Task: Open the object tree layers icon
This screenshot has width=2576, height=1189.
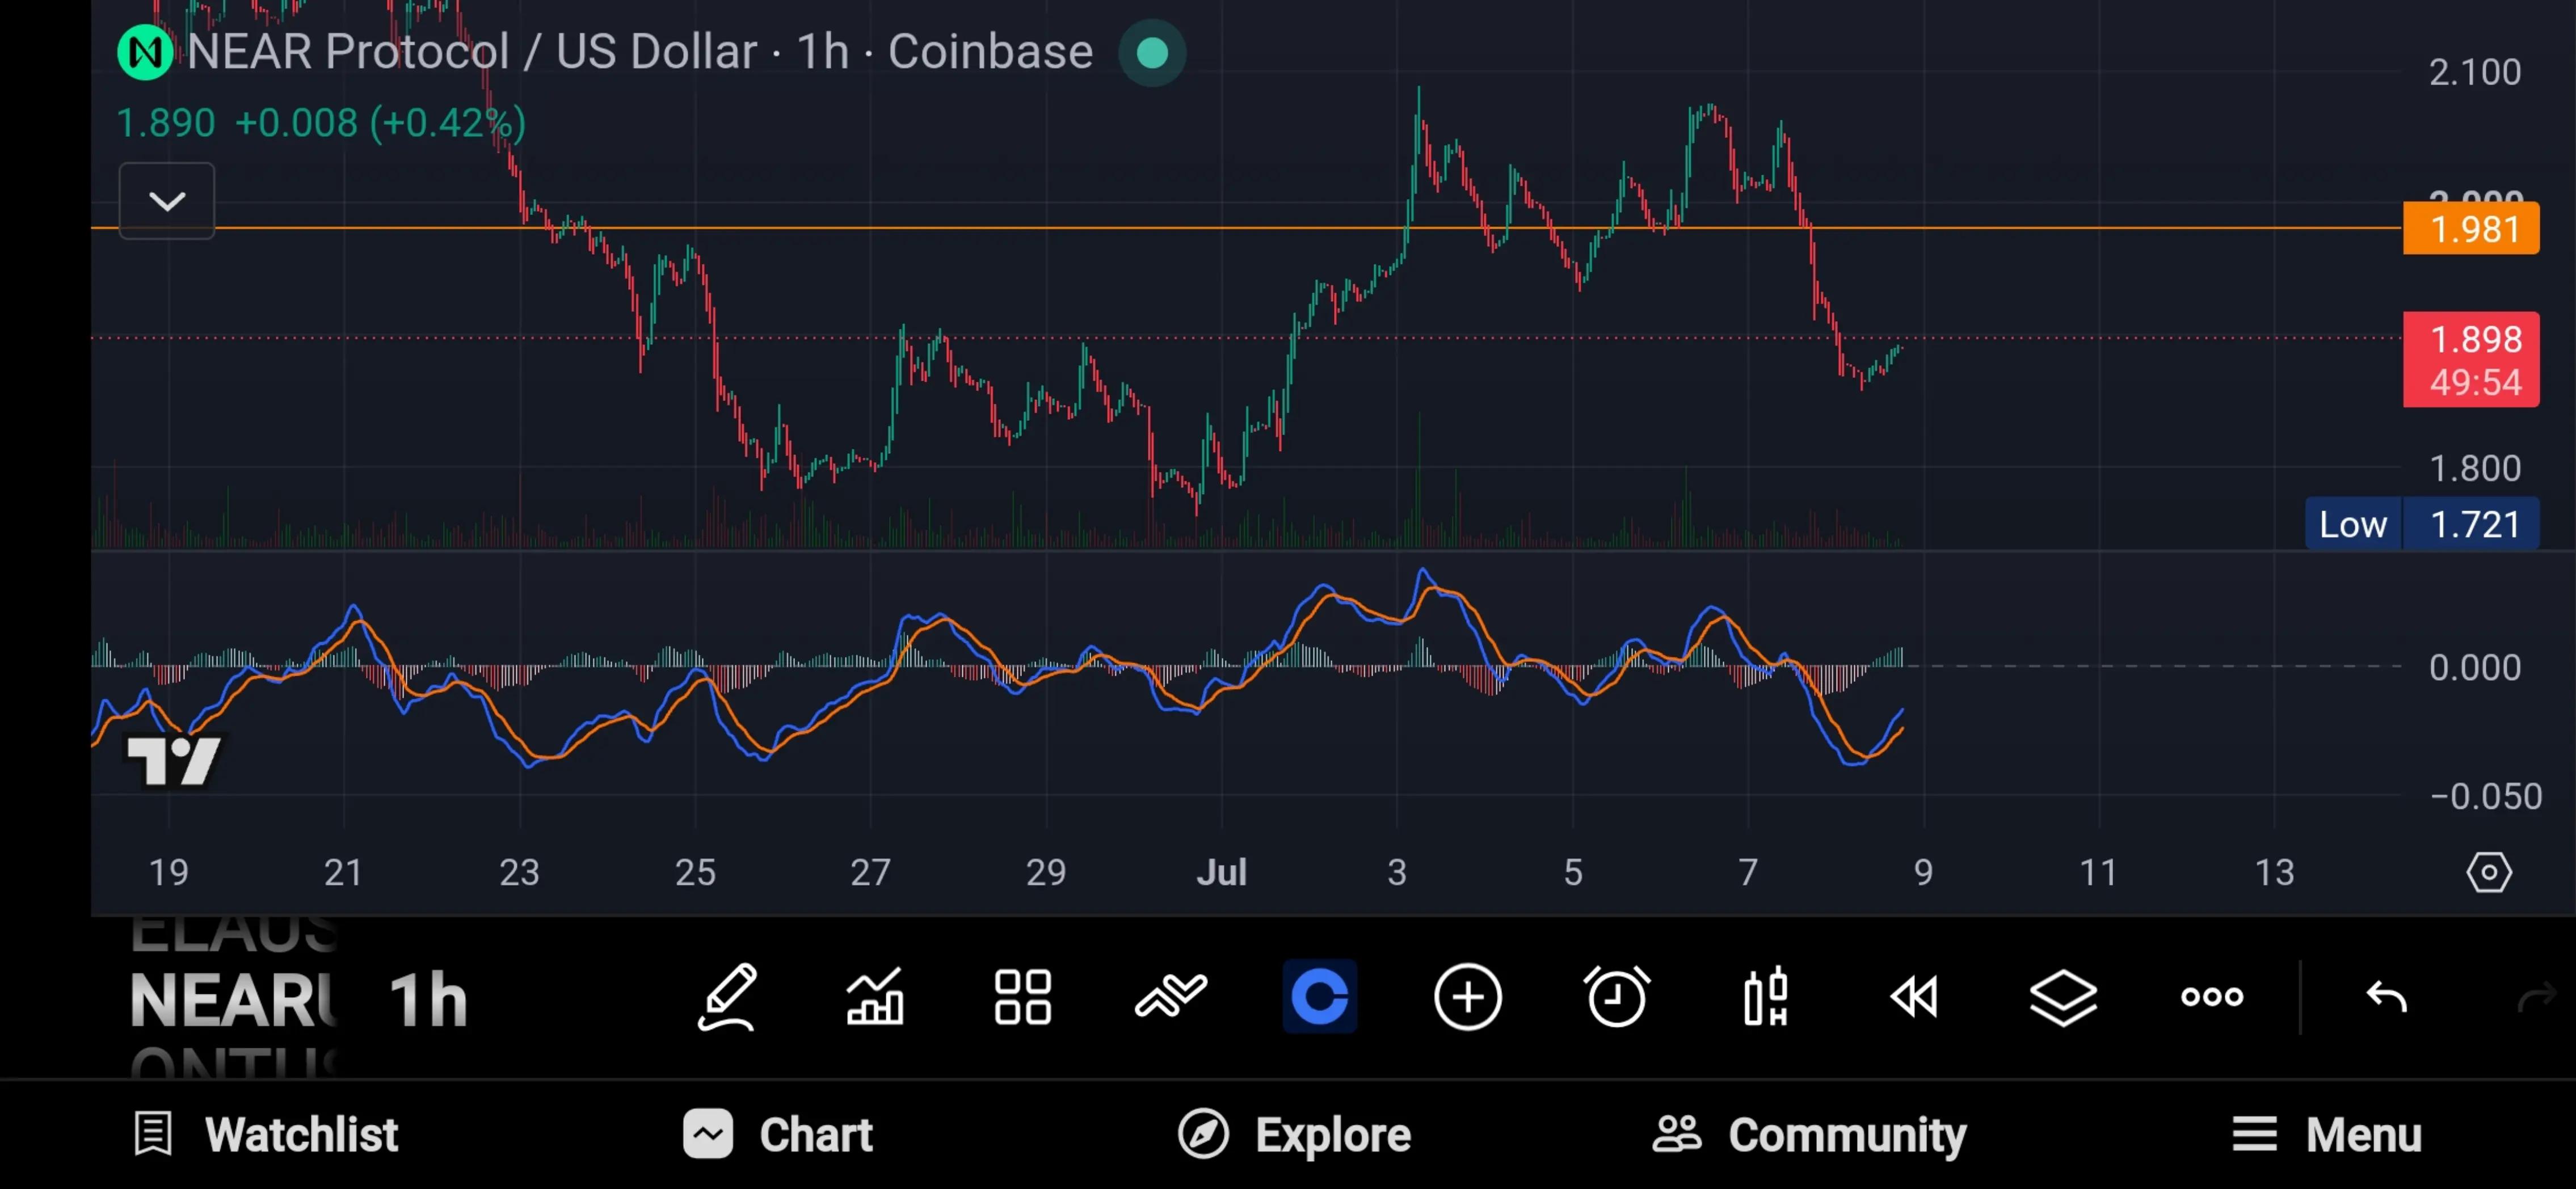Action: tap(2063, 997)
